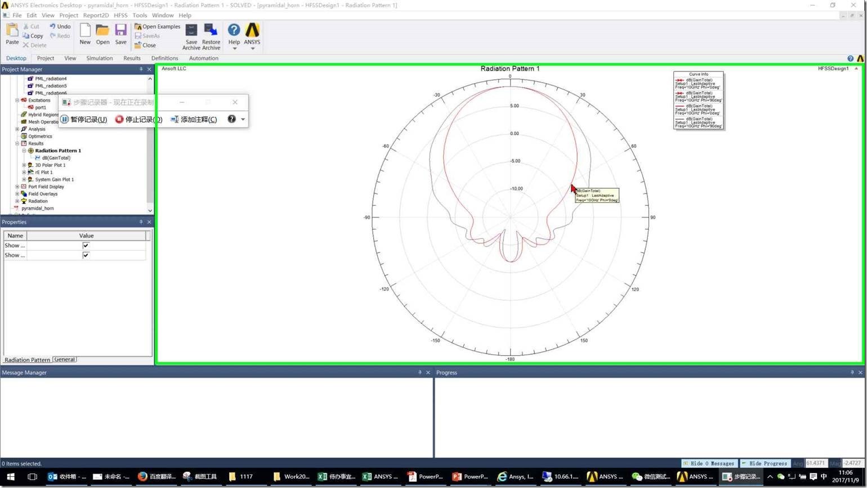Expand the Port Field Display node

[17, 187]
